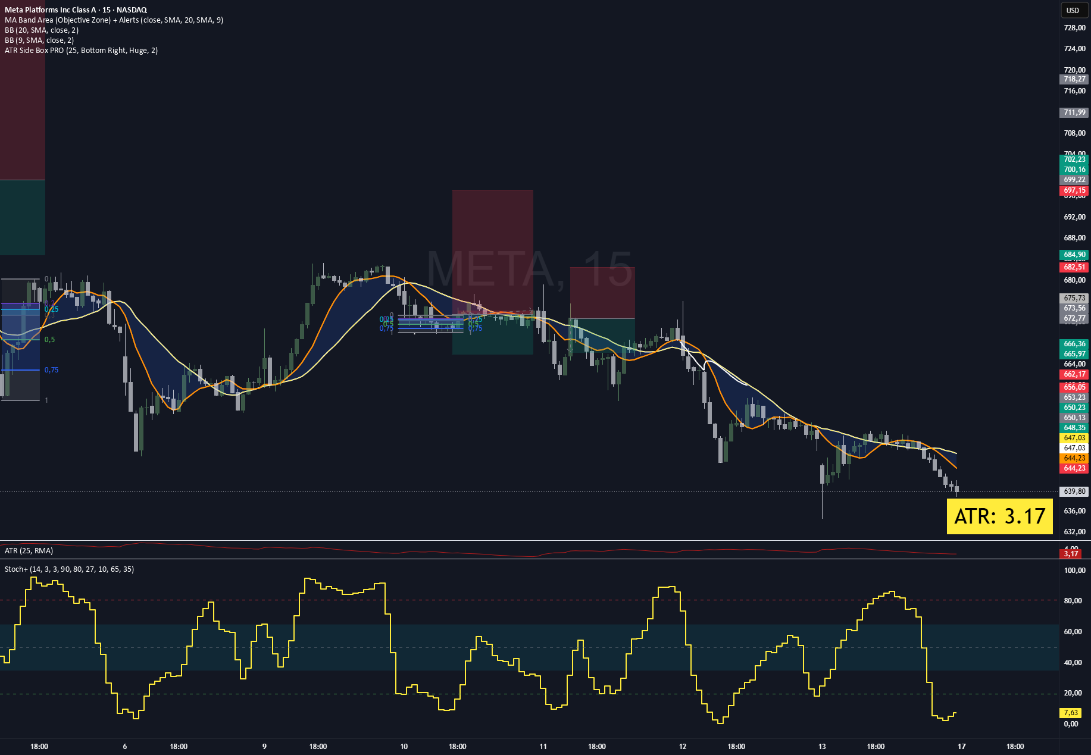Click the 684,90 green price label
Image resolution: width=1091 pixels, height=755 pixels.
1074,255
